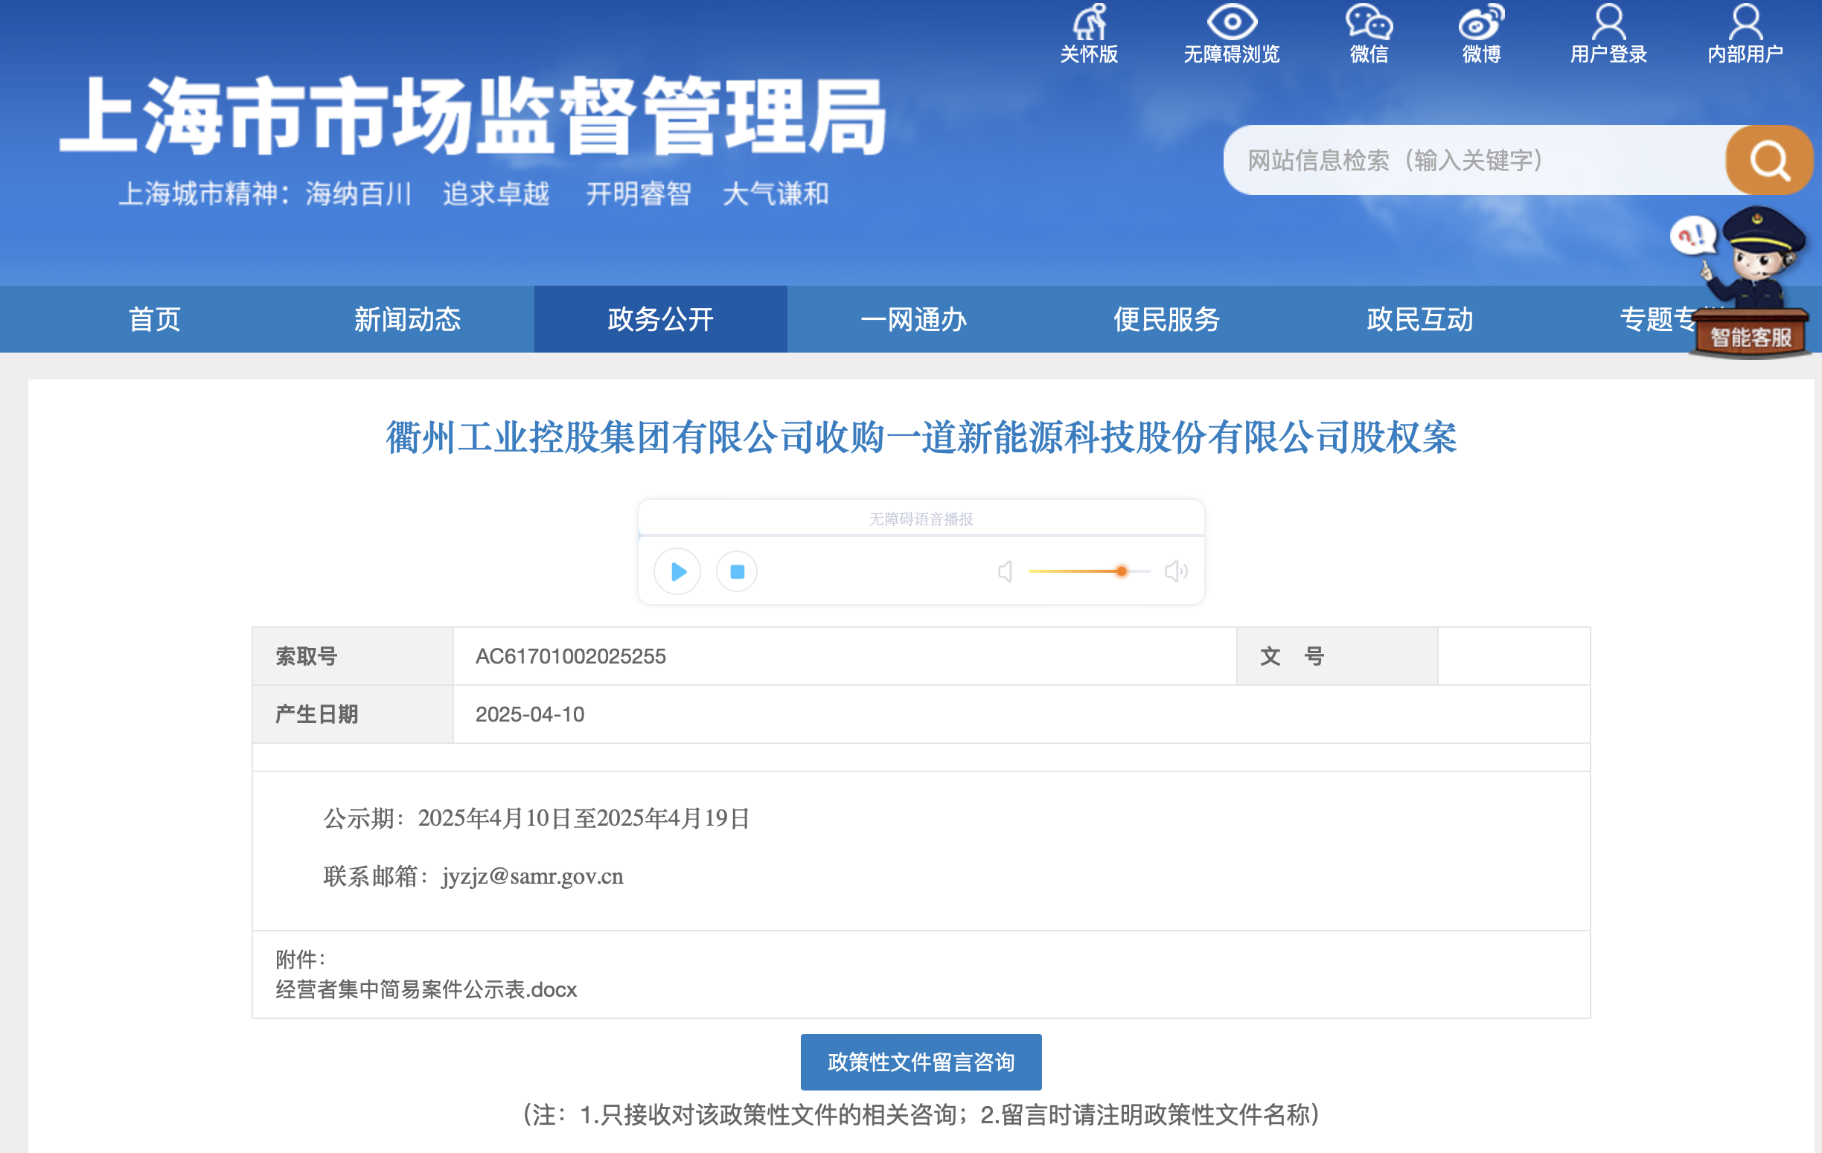Switch to the 政务公开 tab

pyautogui.click(x=659, y=319)
